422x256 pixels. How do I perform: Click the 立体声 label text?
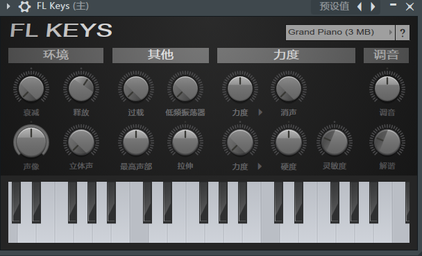pyautogui.click(x=81, y=167)
